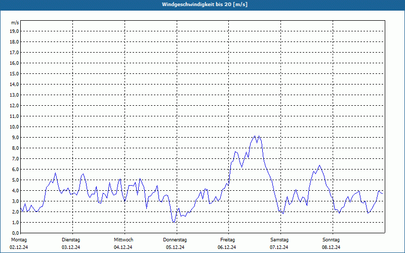Click the 9,0 y-axis label

(15, 137)
